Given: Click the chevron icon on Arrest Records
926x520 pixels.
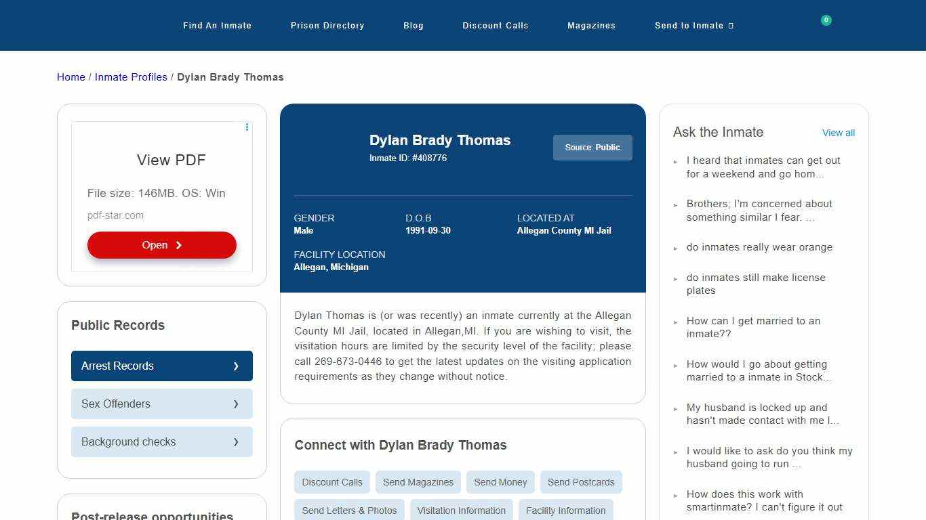Looking at the screenshot, I should (x=236, y=366).
